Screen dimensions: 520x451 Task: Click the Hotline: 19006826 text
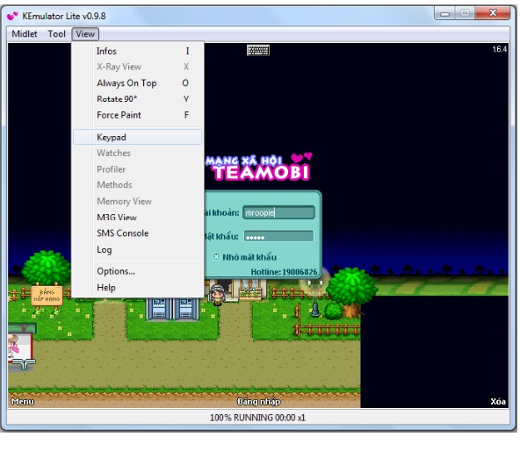(284, 272)
